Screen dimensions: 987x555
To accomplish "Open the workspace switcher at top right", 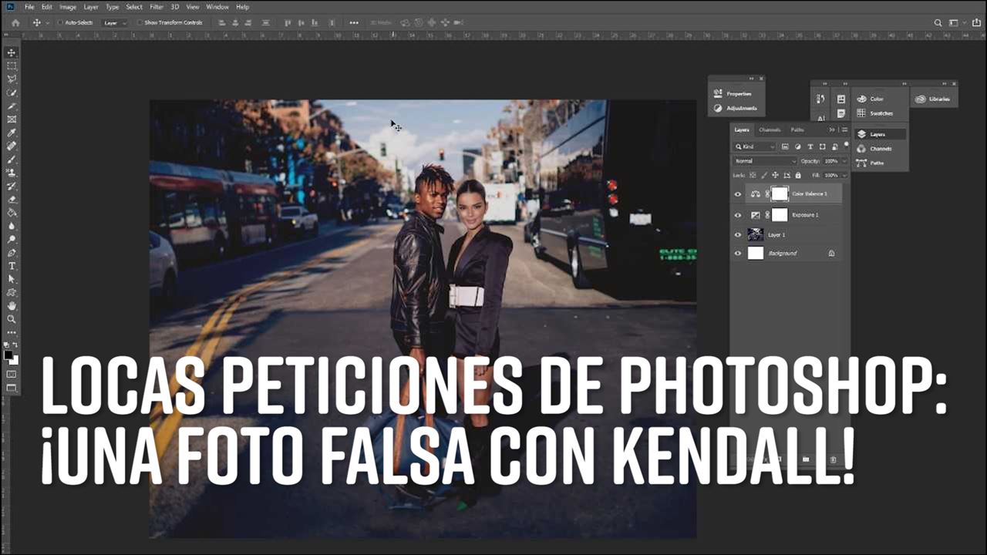I will pos(957,22).
